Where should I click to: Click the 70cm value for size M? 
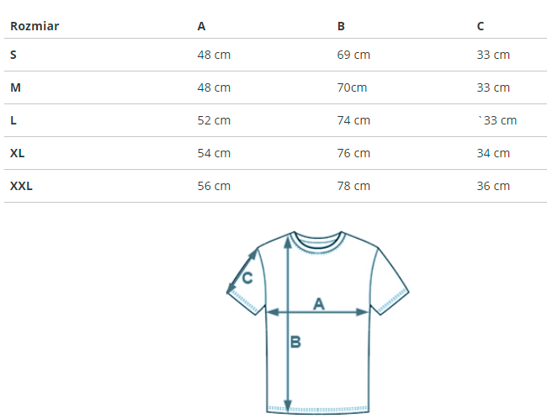(352, 87)
